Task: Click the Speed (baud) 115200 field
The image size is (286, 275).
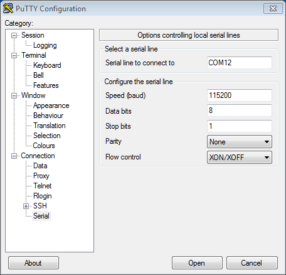Action: tap(240, 95)
